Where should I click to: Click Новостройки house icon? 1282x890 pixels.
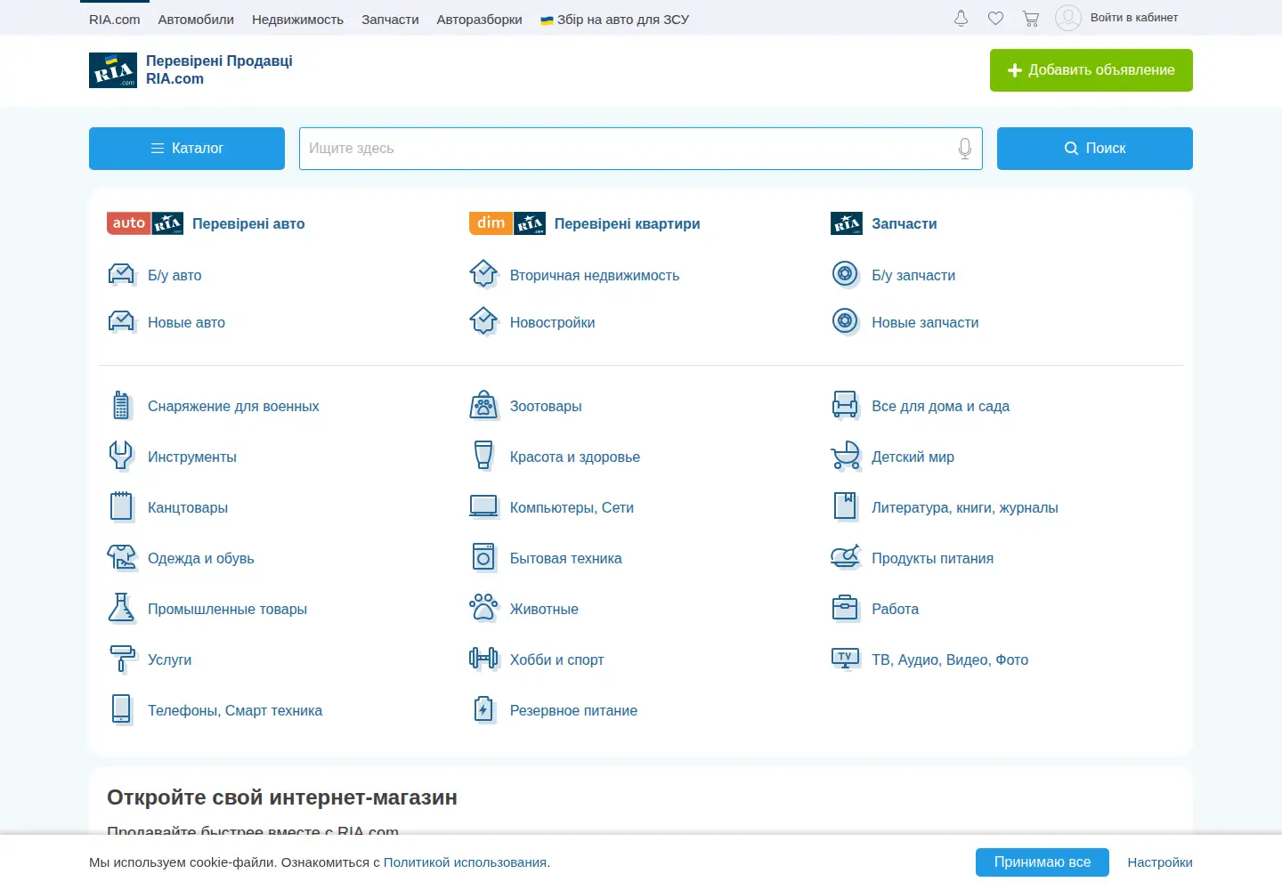[484, 322]
